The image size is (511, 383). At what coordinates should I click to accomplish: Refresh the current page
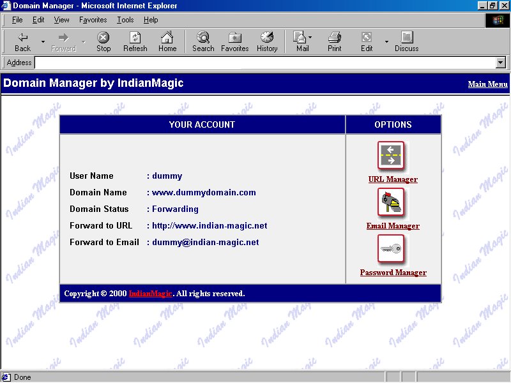tap(135, 41)
